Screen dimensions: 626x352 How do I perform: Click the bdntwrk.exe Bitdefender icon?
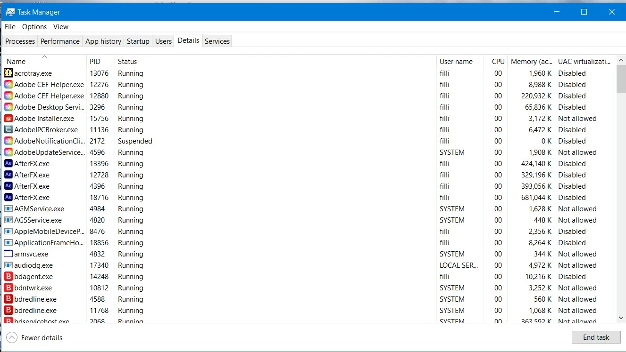[8, 288]
